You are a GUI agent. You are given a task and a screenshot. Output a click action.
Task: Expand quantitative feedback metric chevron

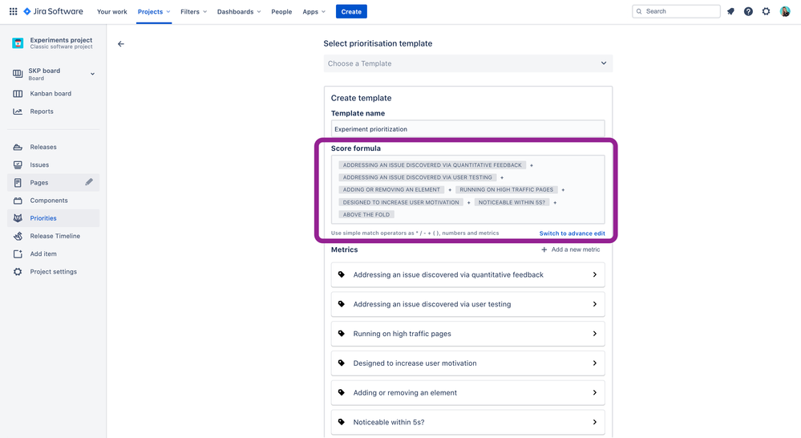[x=595, y=275]
